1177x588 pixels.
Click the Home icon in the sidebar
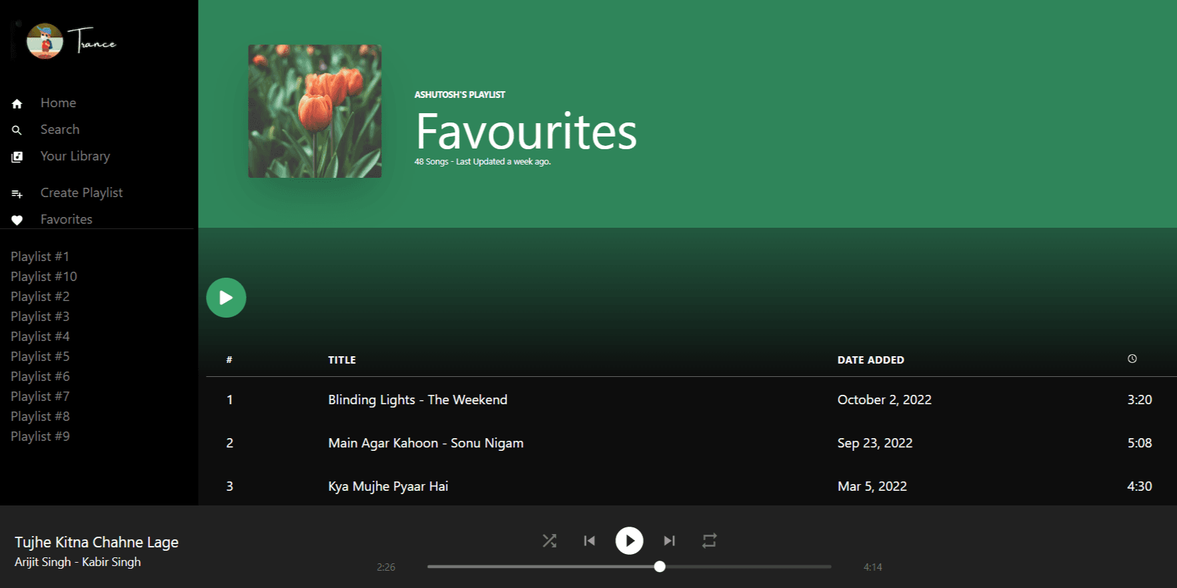pyautogui.click(x=17, y=104)
